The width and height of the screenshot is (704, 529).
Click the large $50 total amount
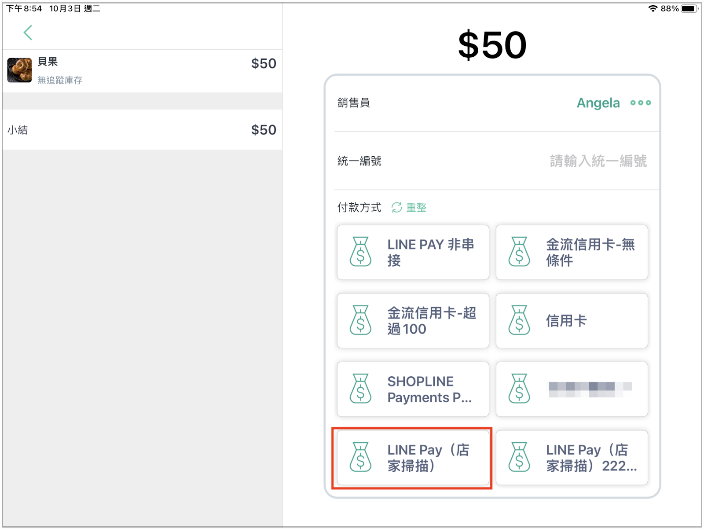(492, 45)
